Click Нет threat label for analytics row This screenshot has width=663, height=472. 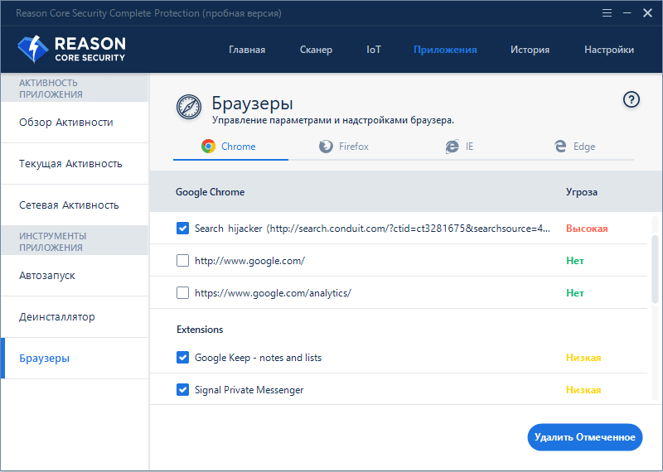[x=575, y=293]
